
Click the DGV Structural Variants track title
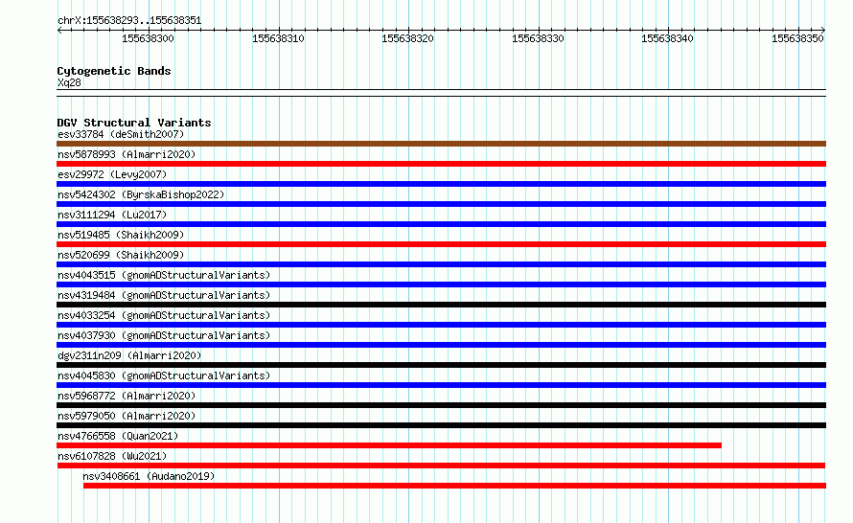pos(134,123)
